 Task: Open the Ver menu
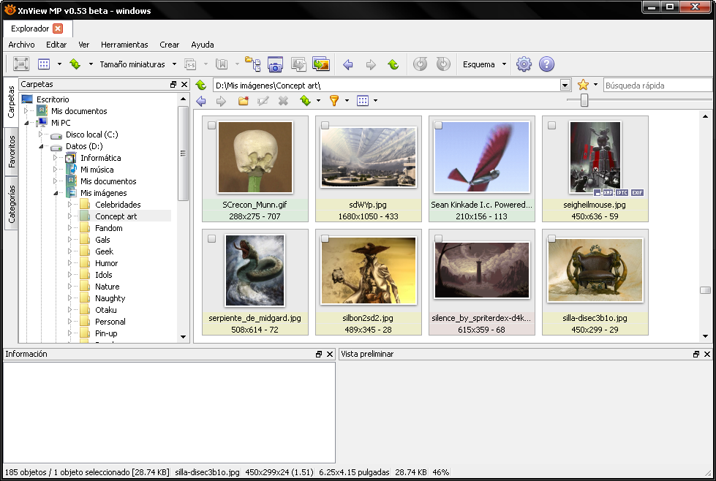coord(83,45)
